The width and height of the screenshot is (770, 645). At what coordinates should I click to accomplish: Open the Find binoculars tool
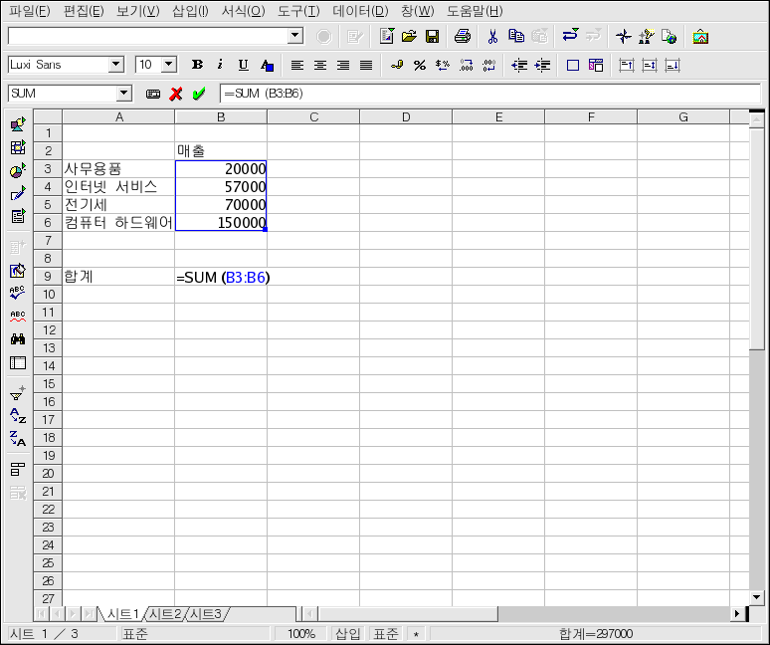(18, 339)
